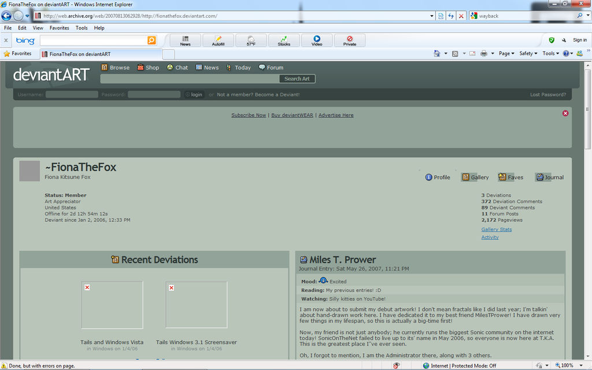Click the Print icon in the command bar
This screenshot has height=370, width=592.
click(x=484, y=54)
